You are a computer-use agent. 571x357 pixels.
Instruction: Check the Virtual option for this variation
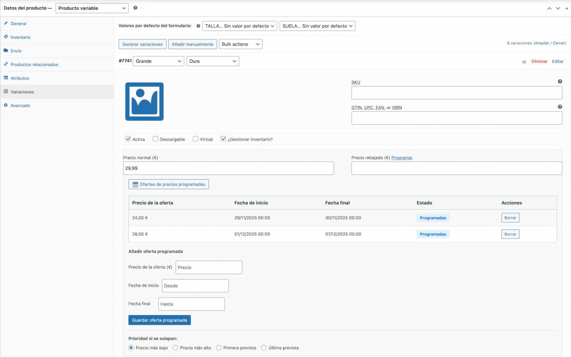coord(195,139)
